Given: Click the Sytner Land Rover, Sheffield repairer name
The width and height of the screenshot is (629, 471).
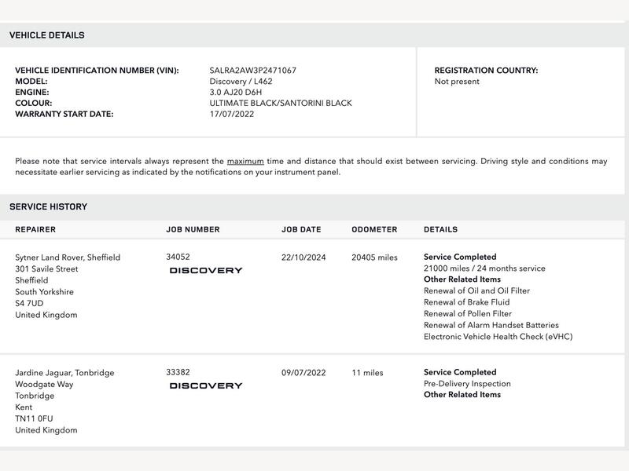Looking at the screenshot, I should tap(68, 257).
